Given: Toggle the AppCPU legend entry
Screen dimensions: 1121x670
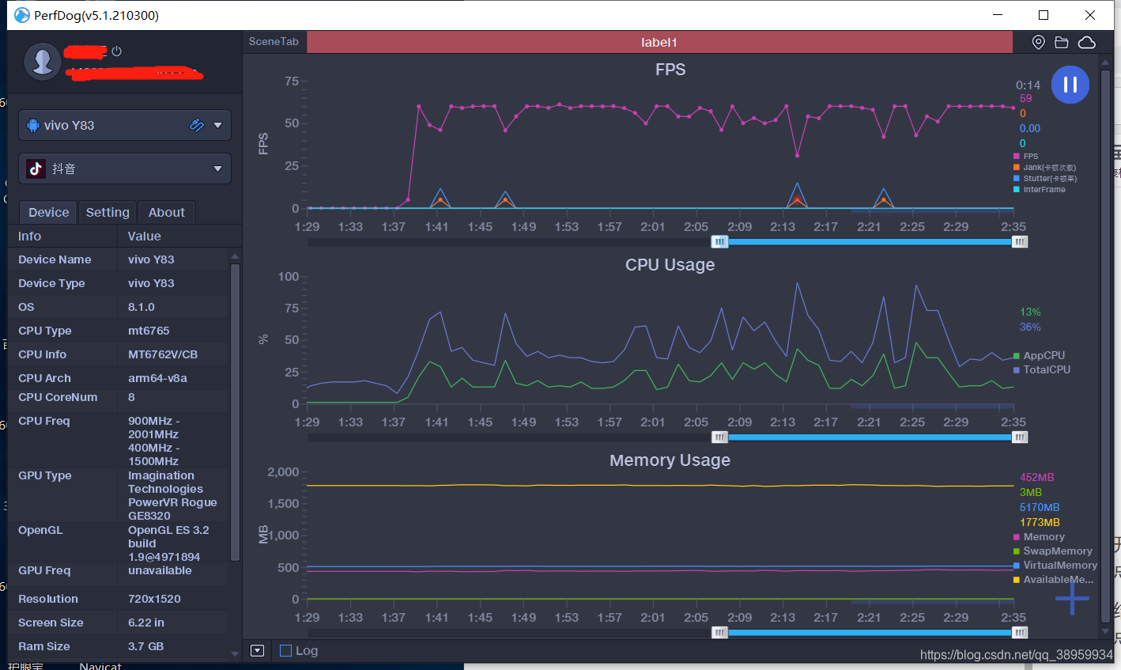Looking at the screenshot, I should [1040, 355].
